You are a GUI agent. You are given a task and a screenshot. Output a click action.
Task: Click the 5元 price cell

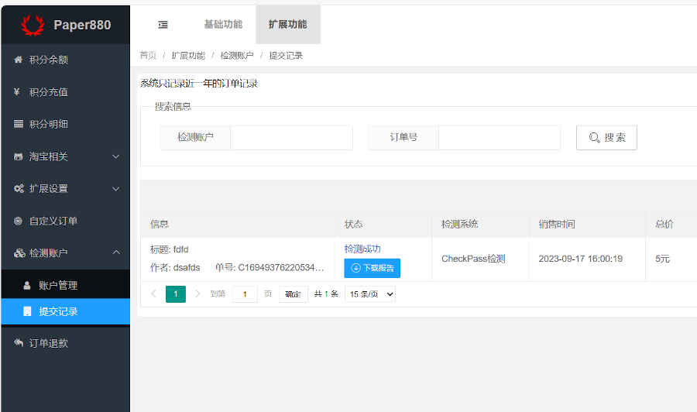tap(662, 259)
